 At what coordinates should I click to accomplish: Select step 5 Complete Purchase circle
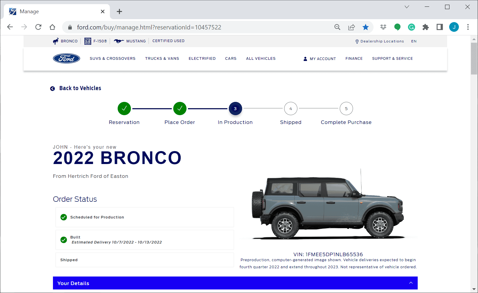point(346,109)
